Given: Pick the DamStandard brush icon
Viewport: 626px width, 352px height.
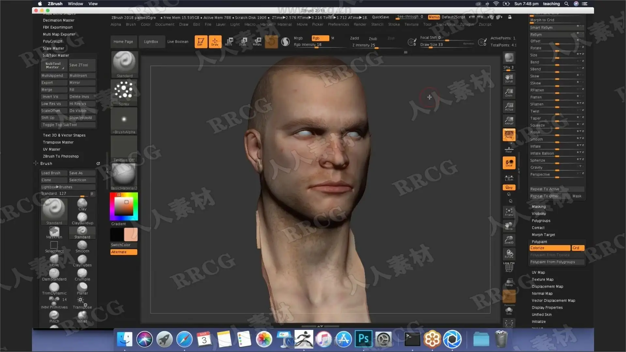Looking at the screenshot, I should click(x=54, y=273).
